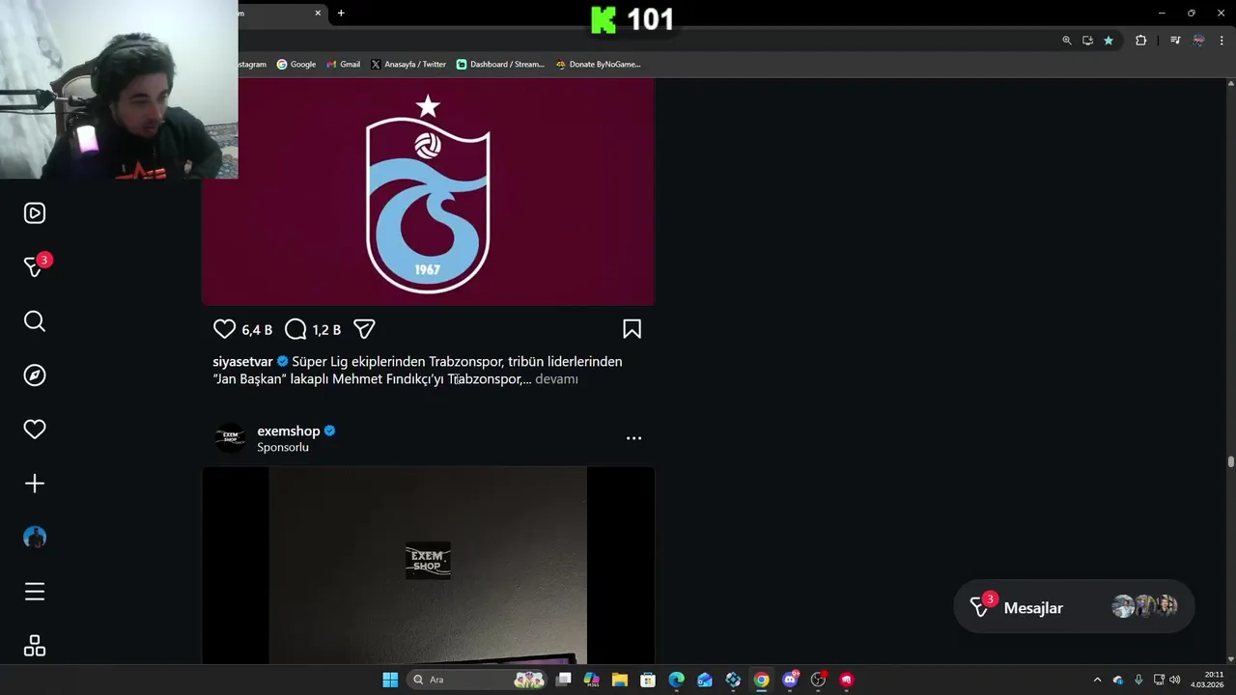Click the exemshop profile picture
This screenshot has height=695, width=1236.
230,438
